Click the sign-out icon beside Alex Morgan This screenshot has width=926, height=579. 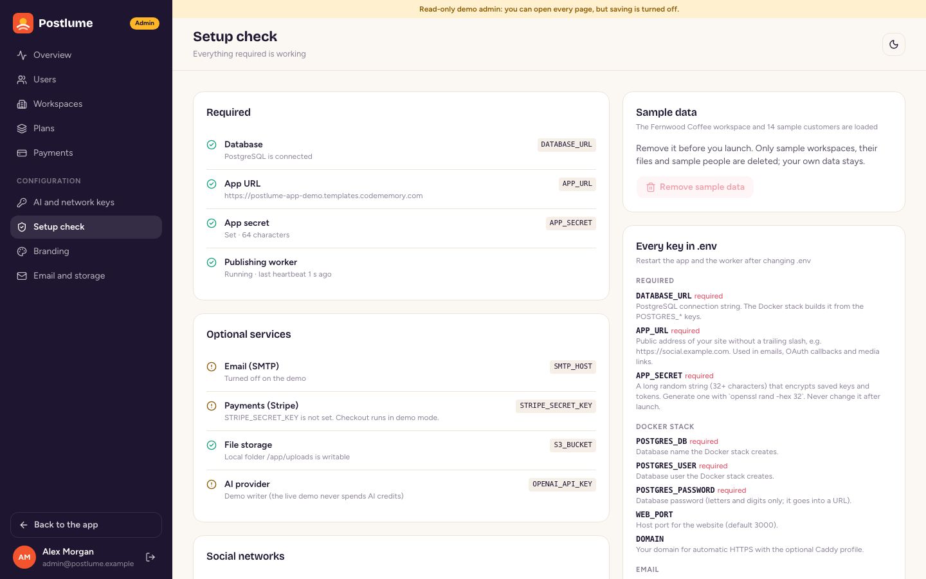150,557
